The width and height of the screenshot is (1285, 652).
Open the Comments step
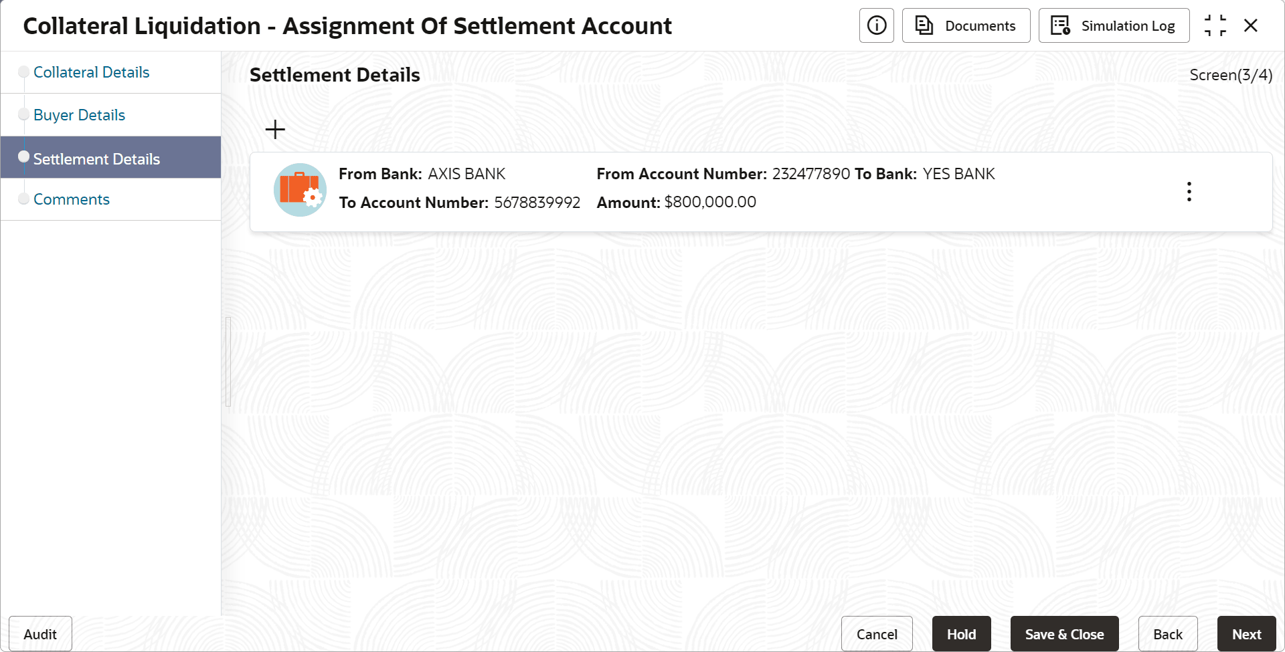[x=71, y=199]
